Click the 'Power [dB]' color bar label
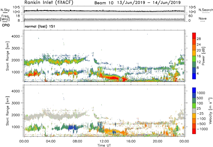The height and width of the screenshot is (147, 213). [x=203, y=56]
